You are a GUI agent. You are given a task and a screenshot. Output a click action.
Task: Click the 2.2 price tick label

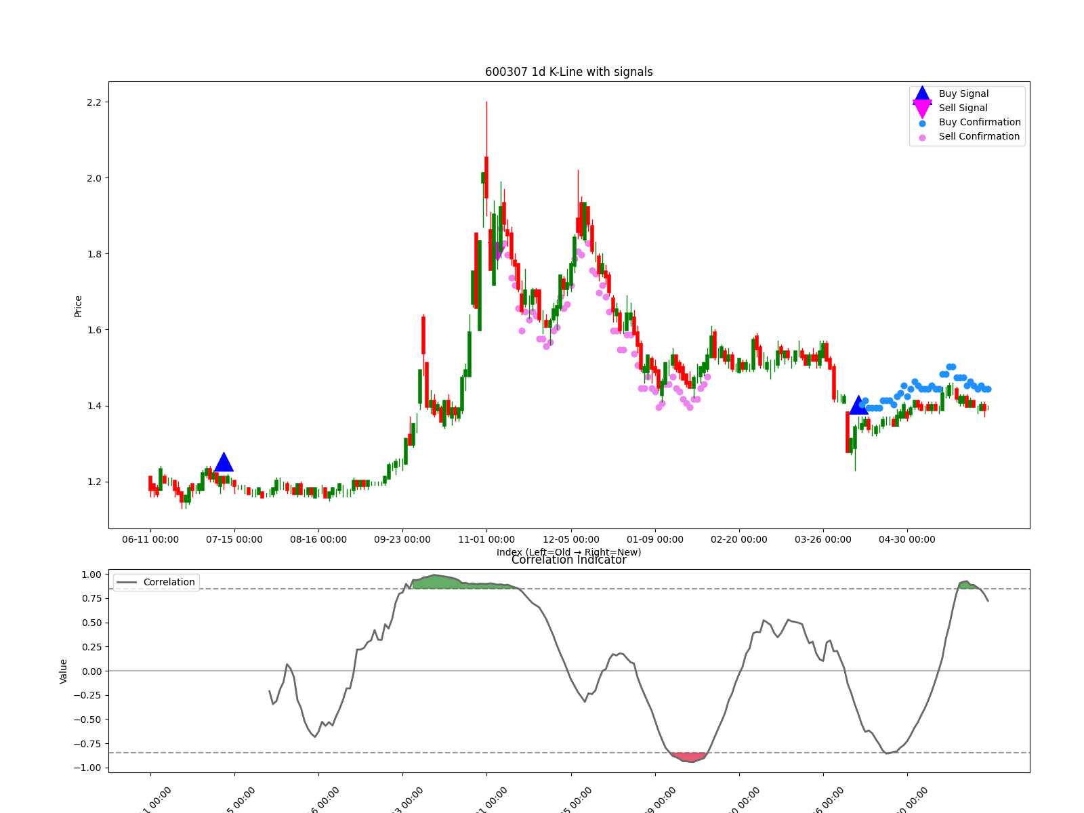pos(93,102)
